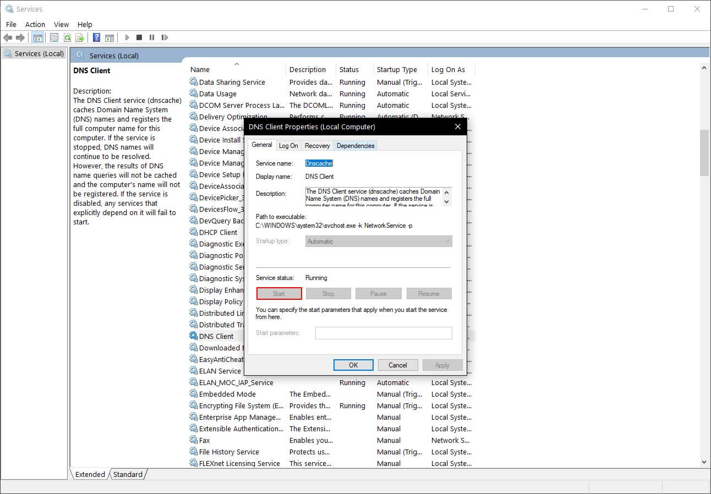The height and width of the screenshot is (494, 711).
Task: Click the gear icon beside Data Sharing Service
Action: [x=194, y=81]
